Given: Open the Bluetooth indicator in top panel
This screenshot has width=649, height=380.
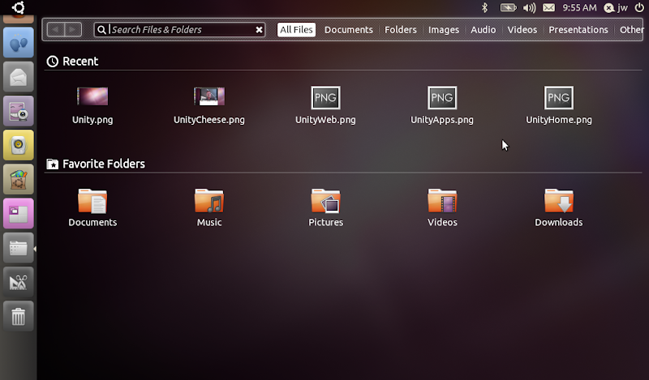Looking at the screenshot, I should (484, 7).
